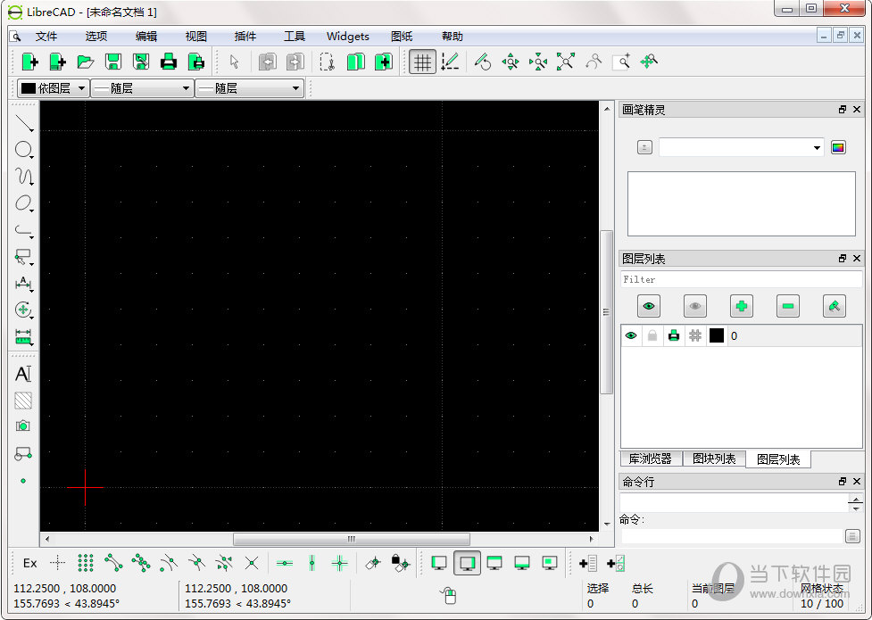Open the 文件 menu

click(x=46, y=37)
